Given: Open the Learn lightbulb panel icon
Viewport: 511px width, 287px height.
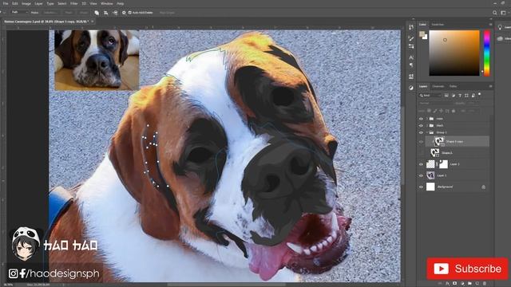Looking at the screenshot, I should coord(500,28).
